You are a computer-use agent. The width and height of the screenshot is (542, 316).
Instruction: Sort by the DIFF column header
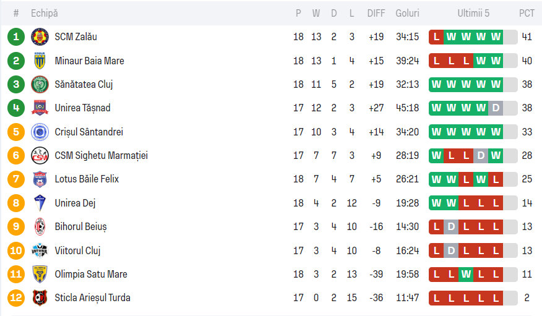pyautogui.click(x=376, y=13)
